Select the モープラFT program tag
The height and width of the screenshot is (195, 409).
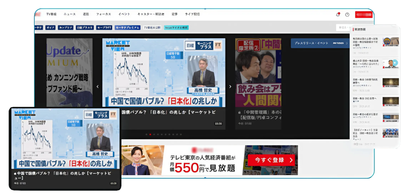pos(104,27)
